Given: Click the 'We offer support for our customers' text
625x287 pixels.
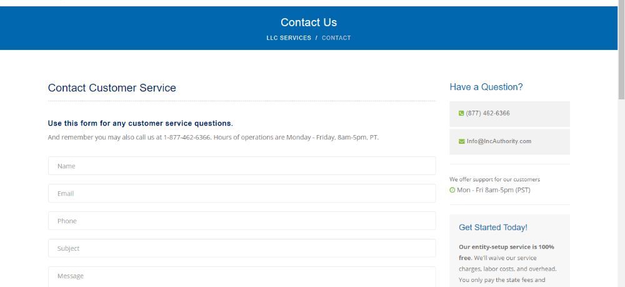Looking at the screenshot, I should tap(494, 179).
